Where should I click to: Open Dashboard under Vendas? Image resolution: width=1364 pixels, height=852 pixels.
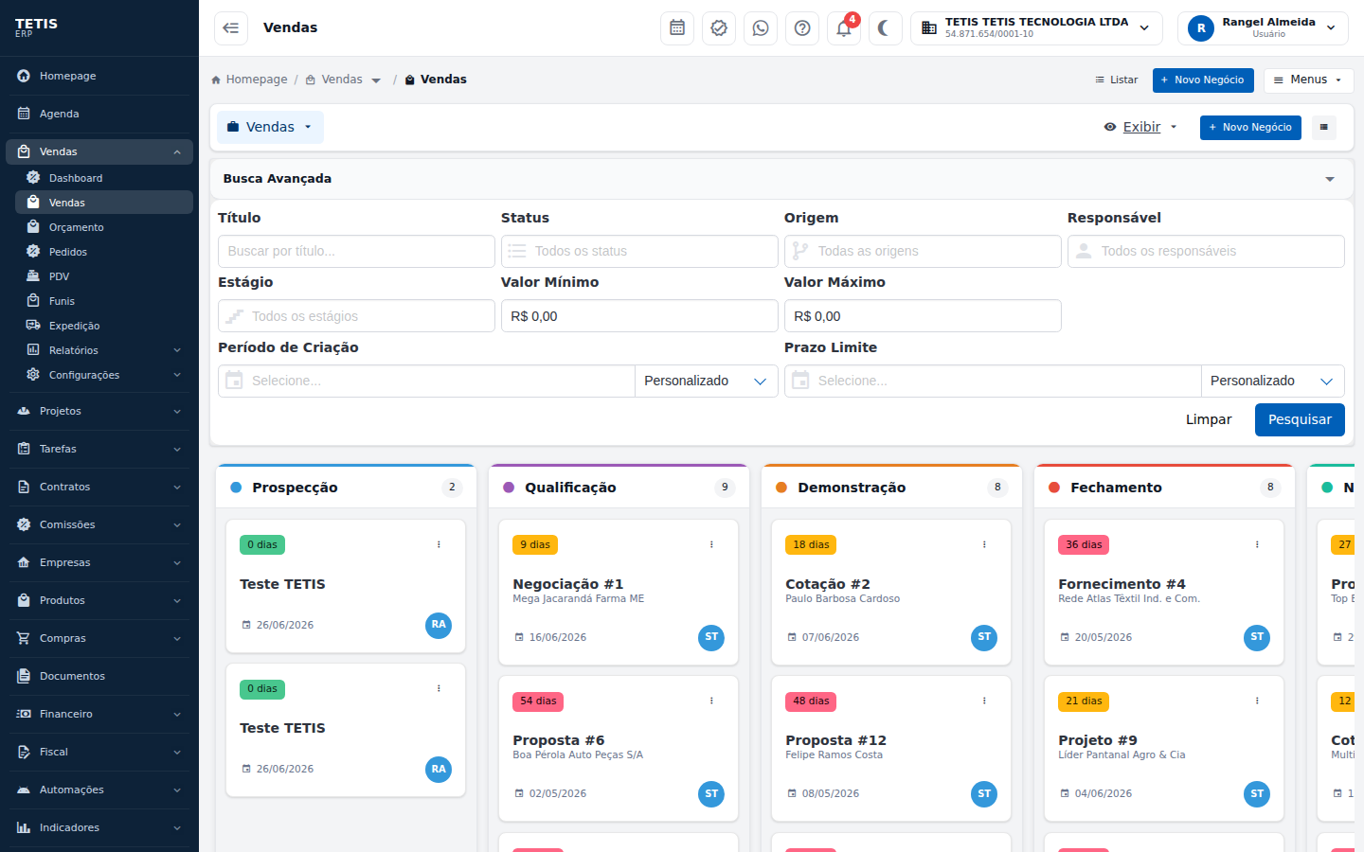tap(104, 178)
